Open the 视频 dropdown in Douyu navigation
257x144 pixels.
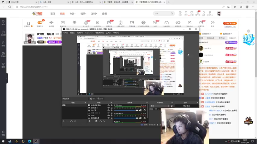pyautogui.click(x=83, y=13)
